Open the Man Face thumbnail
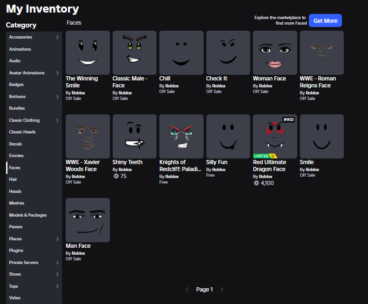Screen dimensions: 368x304 (88, 220)
